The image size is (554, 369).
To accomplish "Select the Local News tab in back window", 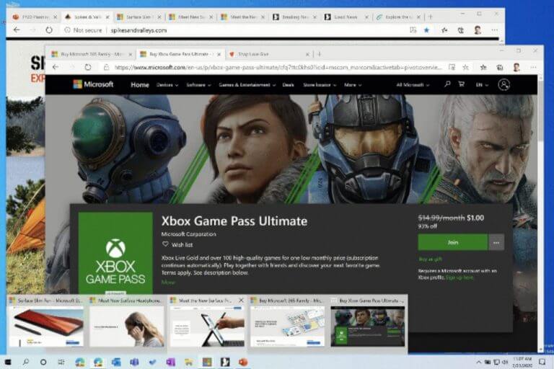I will (x=346, y=17).
